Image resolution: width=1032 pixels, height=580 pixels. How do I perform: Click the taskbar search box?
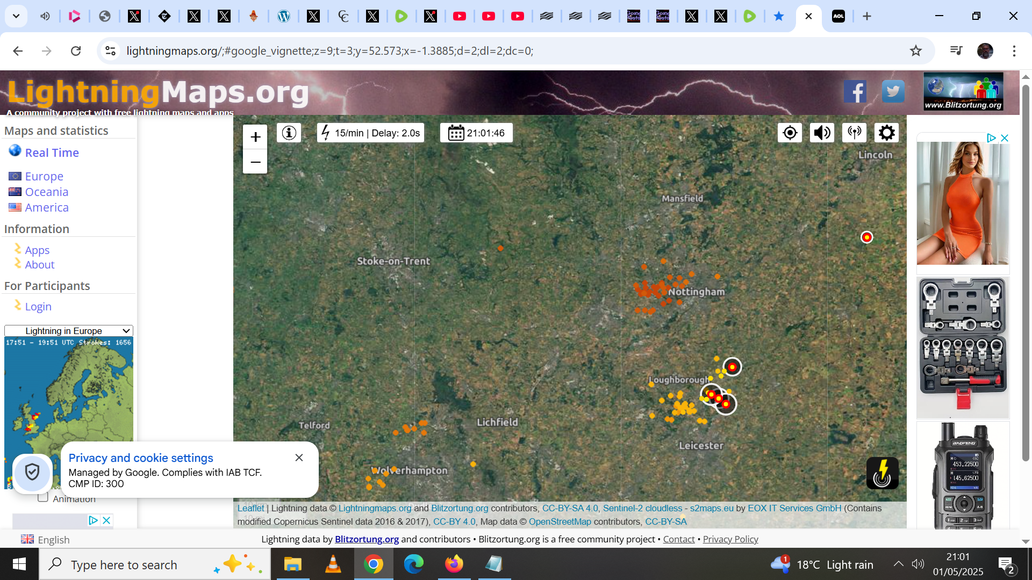[155, 564]
